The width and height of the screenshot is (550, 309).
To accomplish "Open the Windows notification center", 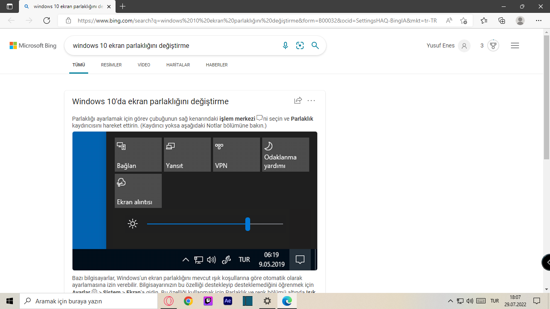I will [537, 301].
